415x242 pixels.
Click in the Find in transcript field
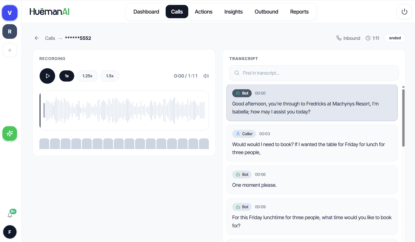pos(314,73)
